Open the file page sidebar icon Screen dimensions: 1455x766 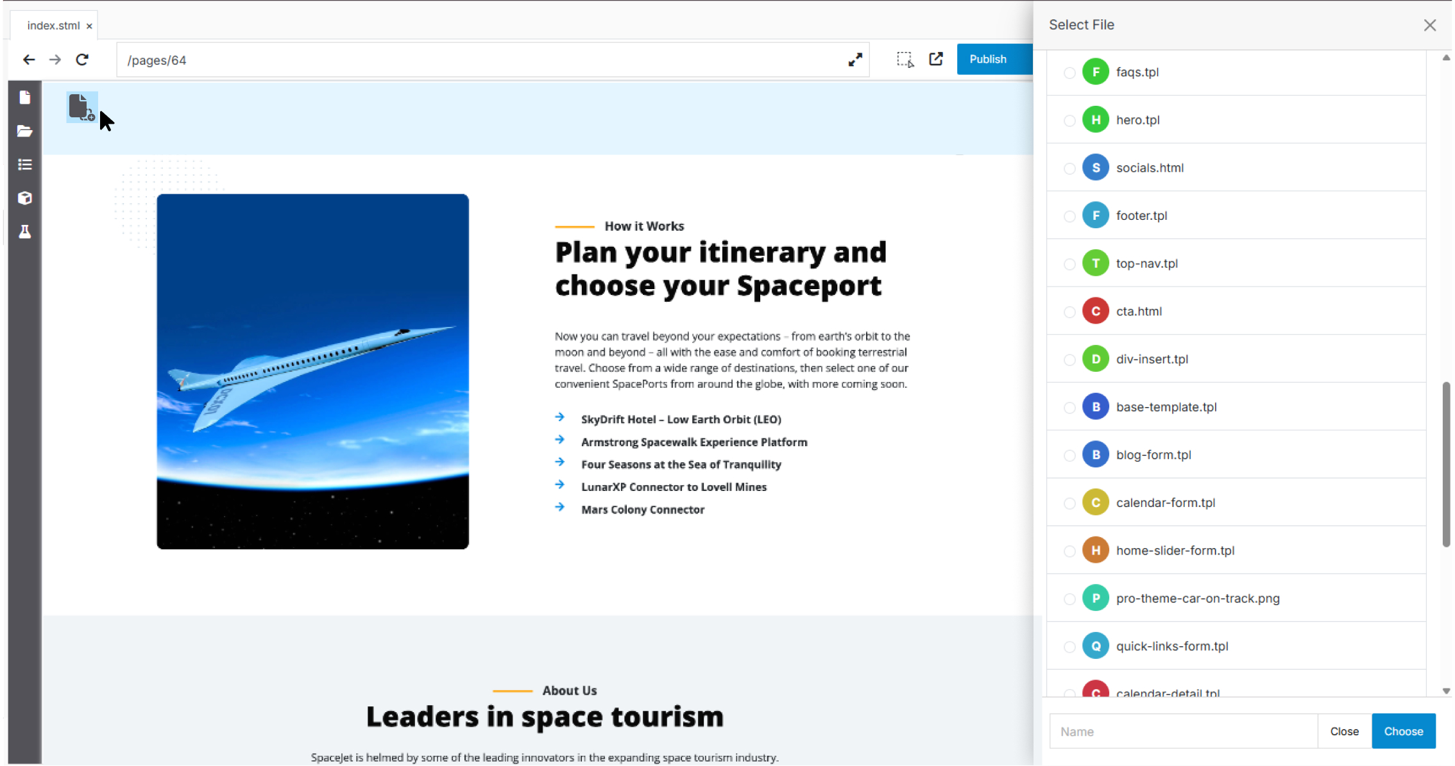(x=25, y=97)
